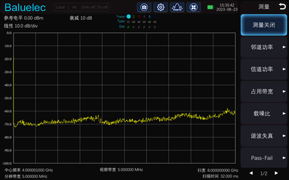Toggle the TG off indicator
The image size is (289, 180).
coord(102,7)
